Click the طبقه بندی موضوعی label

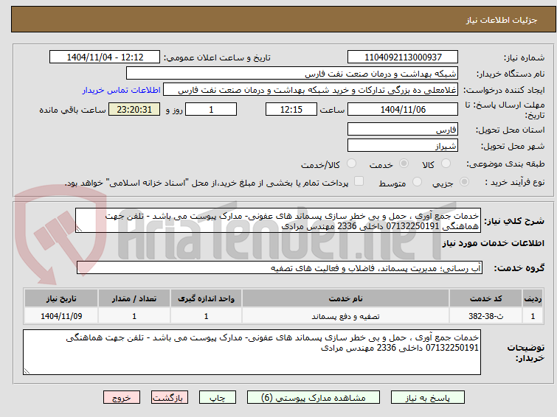505,164
